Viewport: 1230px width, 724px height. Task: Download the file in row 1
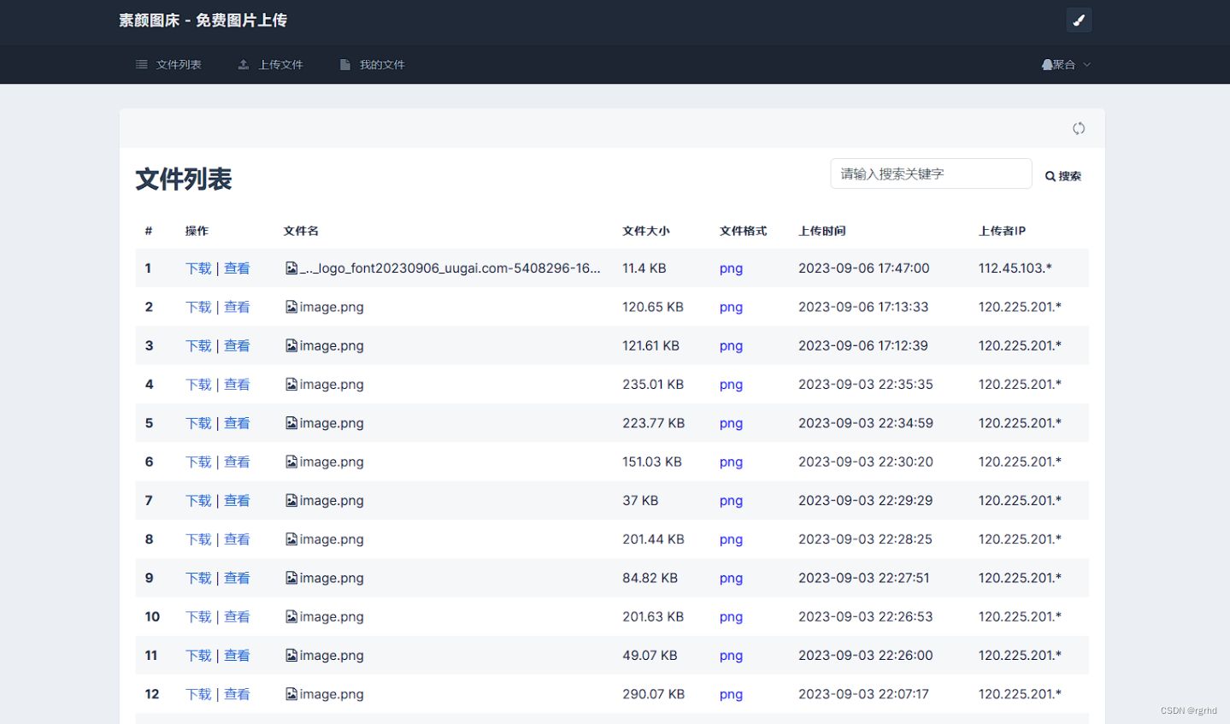point(198,268)
